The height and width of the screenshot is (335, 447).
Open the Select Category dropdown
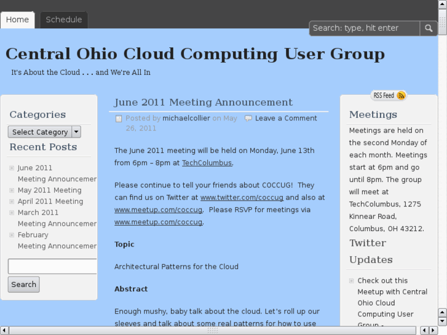pos(44,132)
